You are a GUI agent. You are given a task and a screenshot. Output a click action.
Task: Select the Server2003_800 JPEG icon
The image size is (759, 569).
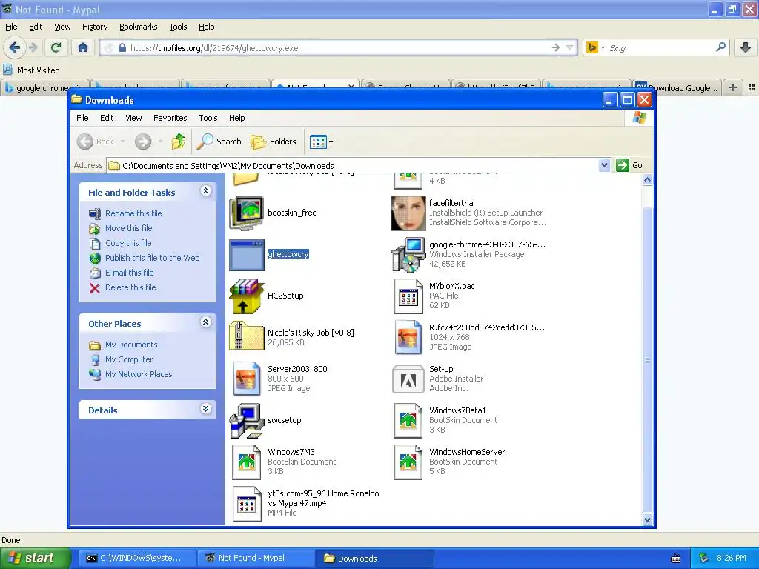[246, 379]
